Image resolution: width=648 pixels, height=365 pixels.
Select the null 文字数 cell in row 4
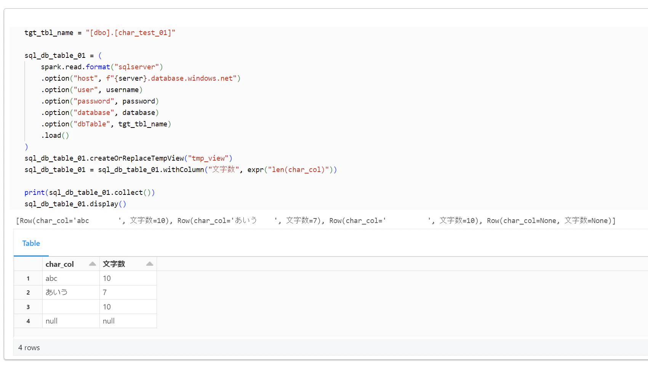(x=128, y=321)
